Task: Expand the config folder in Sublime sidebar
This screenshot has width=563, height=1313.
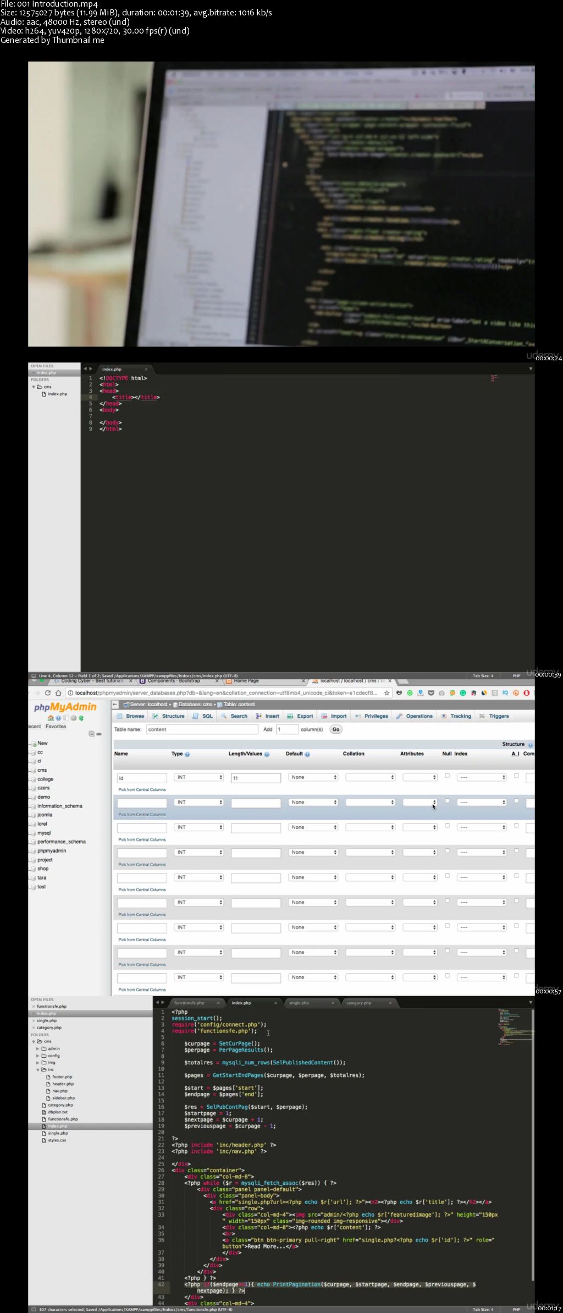Action: [37, 1056]
